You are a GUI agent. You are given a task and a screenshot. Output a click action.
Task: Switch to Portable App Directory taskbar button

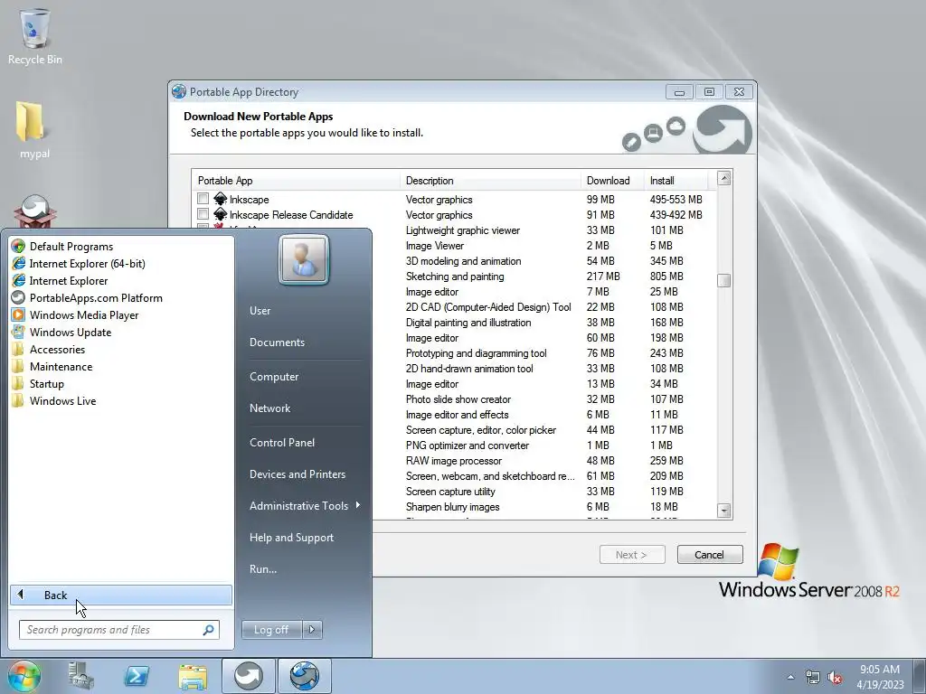(x=304, y=676)
